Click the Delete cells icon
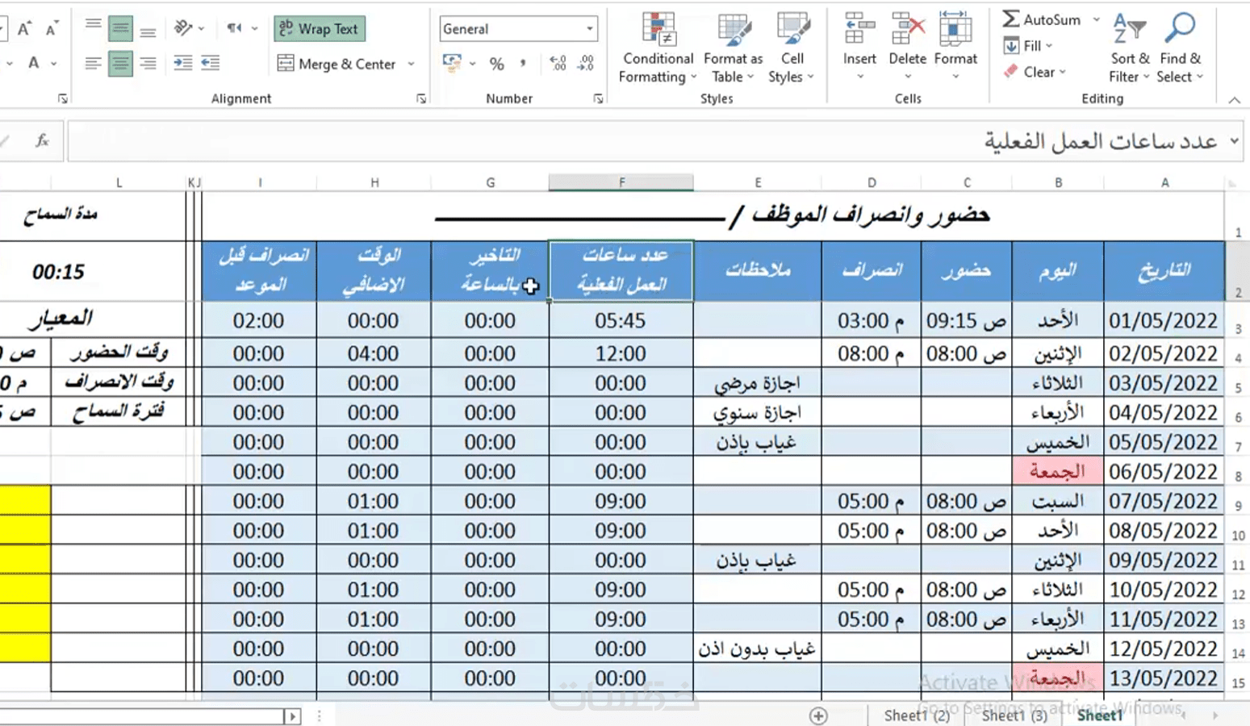The width and height of the screenshot is (1250, 726). coord(908,28)
